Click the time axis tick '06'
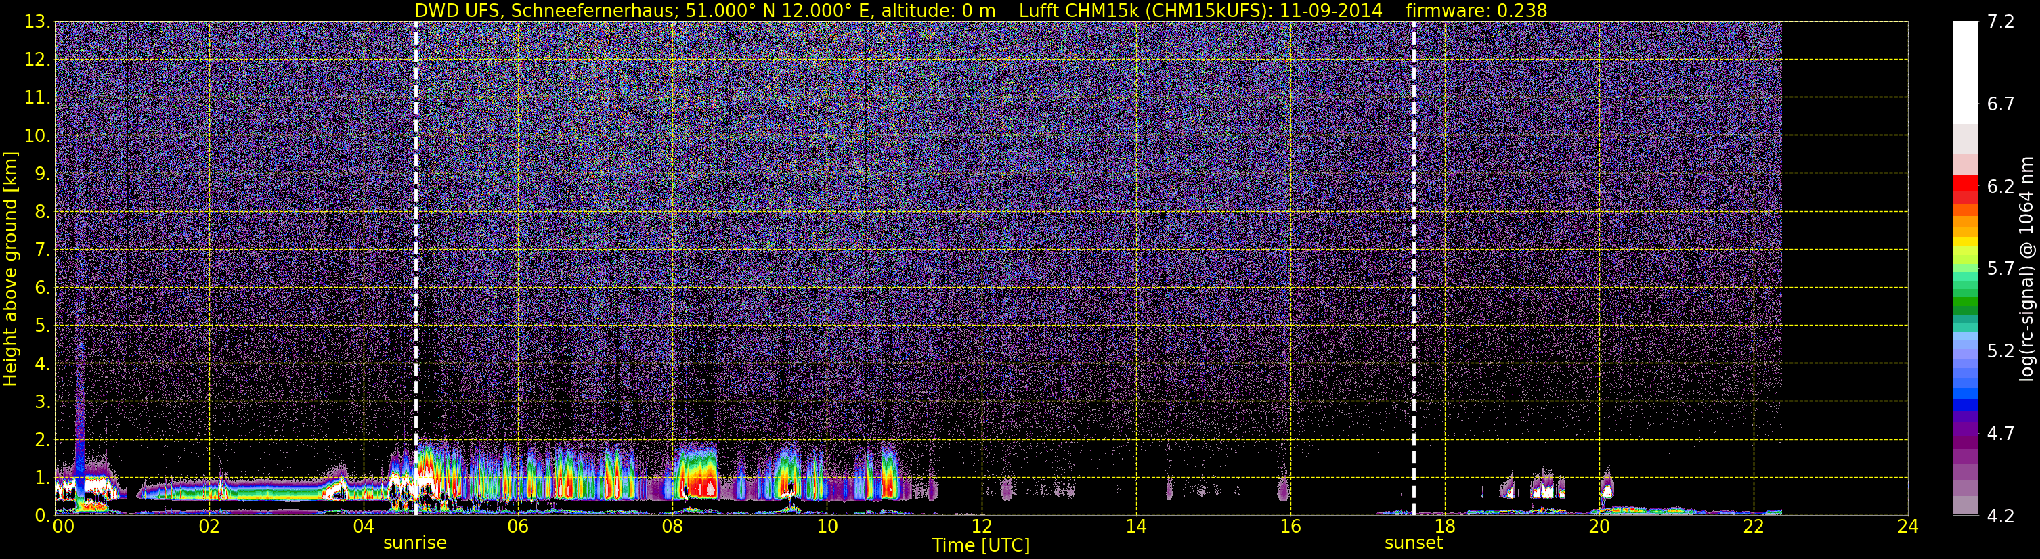 [518, 527]
